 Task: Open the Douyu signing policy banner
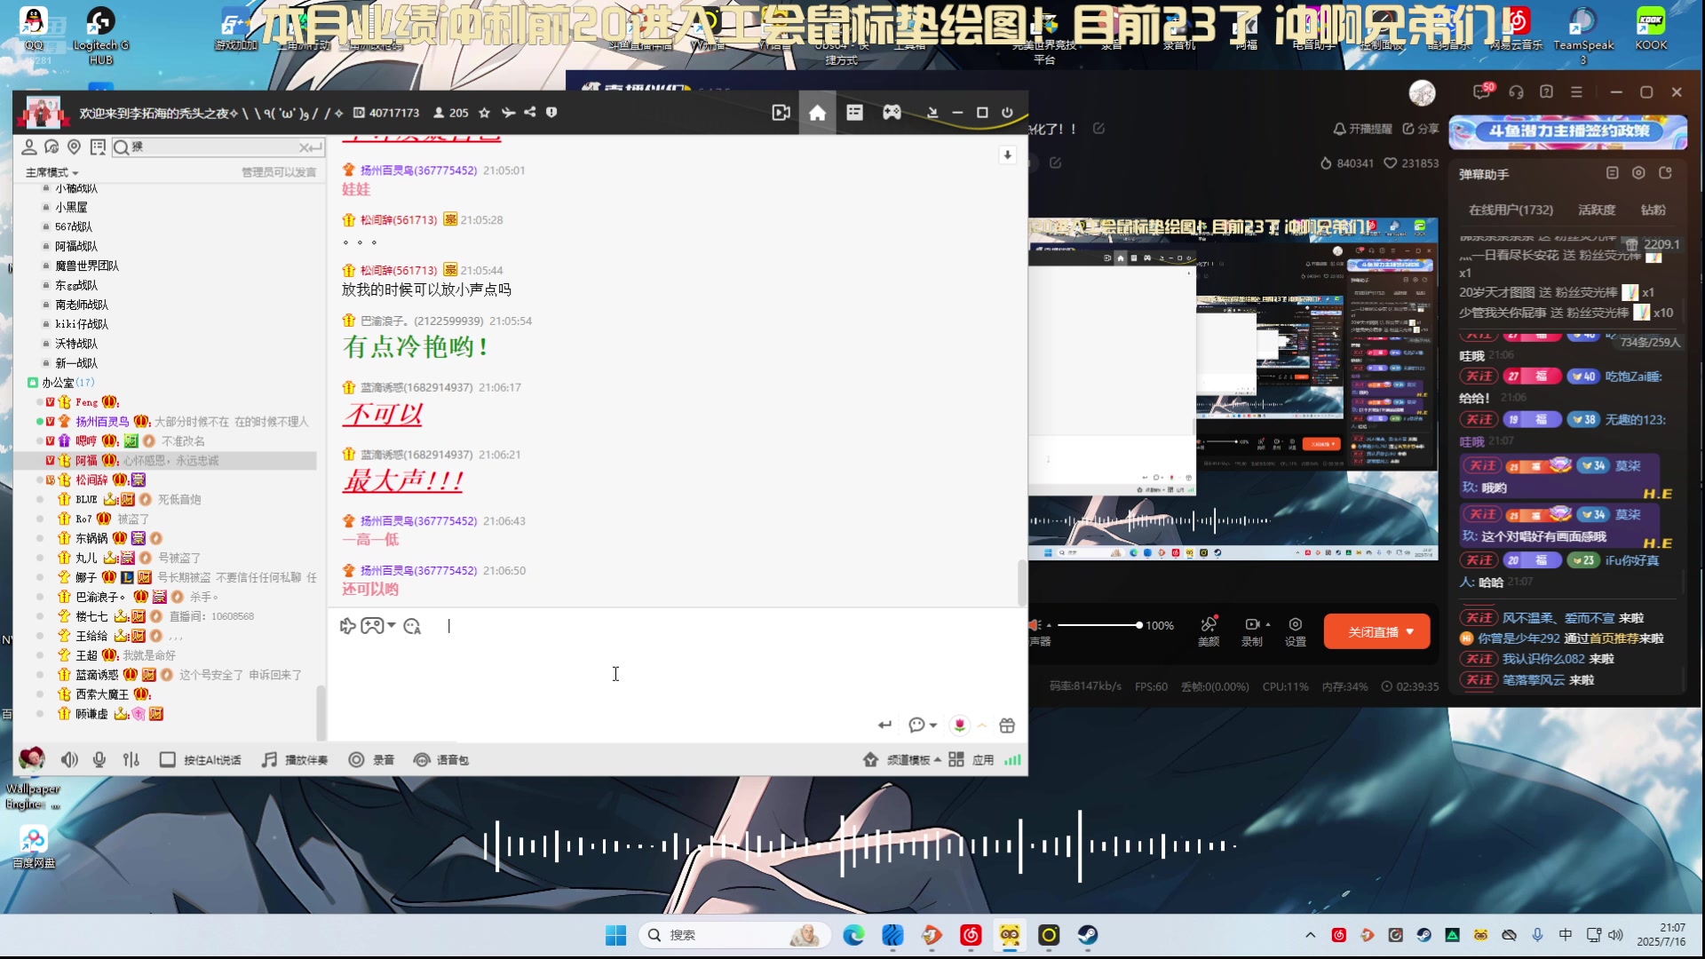coord(1568,131)
